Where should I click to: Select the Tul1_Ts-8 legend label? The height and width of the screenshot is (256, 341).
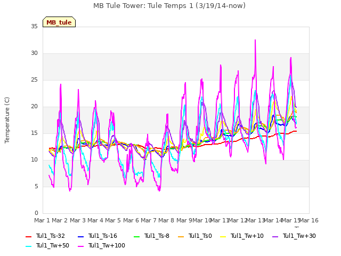tap(157, 236)
